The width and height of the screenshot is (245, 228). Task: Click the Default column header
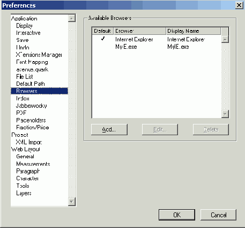click(x=102, y=31)
